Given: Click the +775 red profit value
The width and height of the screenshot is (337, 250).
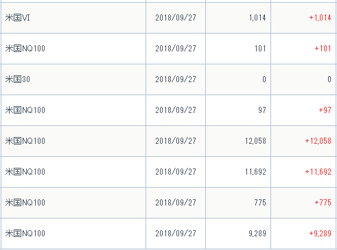Looking at the screenshot, I should tap(323, 203).
